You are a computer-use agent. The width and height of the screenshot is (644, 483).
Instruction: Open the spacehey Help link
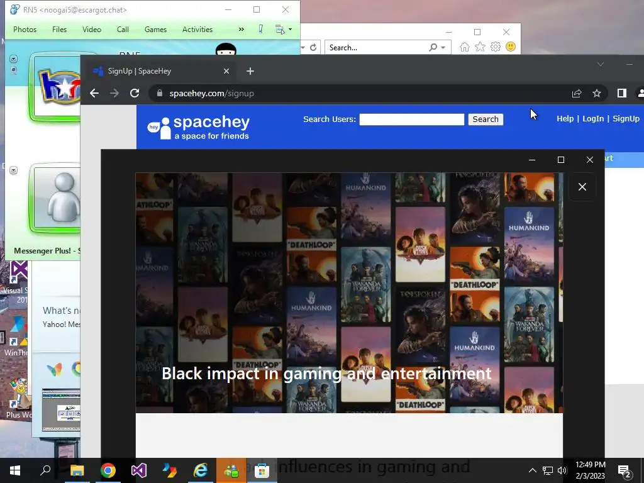(x=565, y=119)
